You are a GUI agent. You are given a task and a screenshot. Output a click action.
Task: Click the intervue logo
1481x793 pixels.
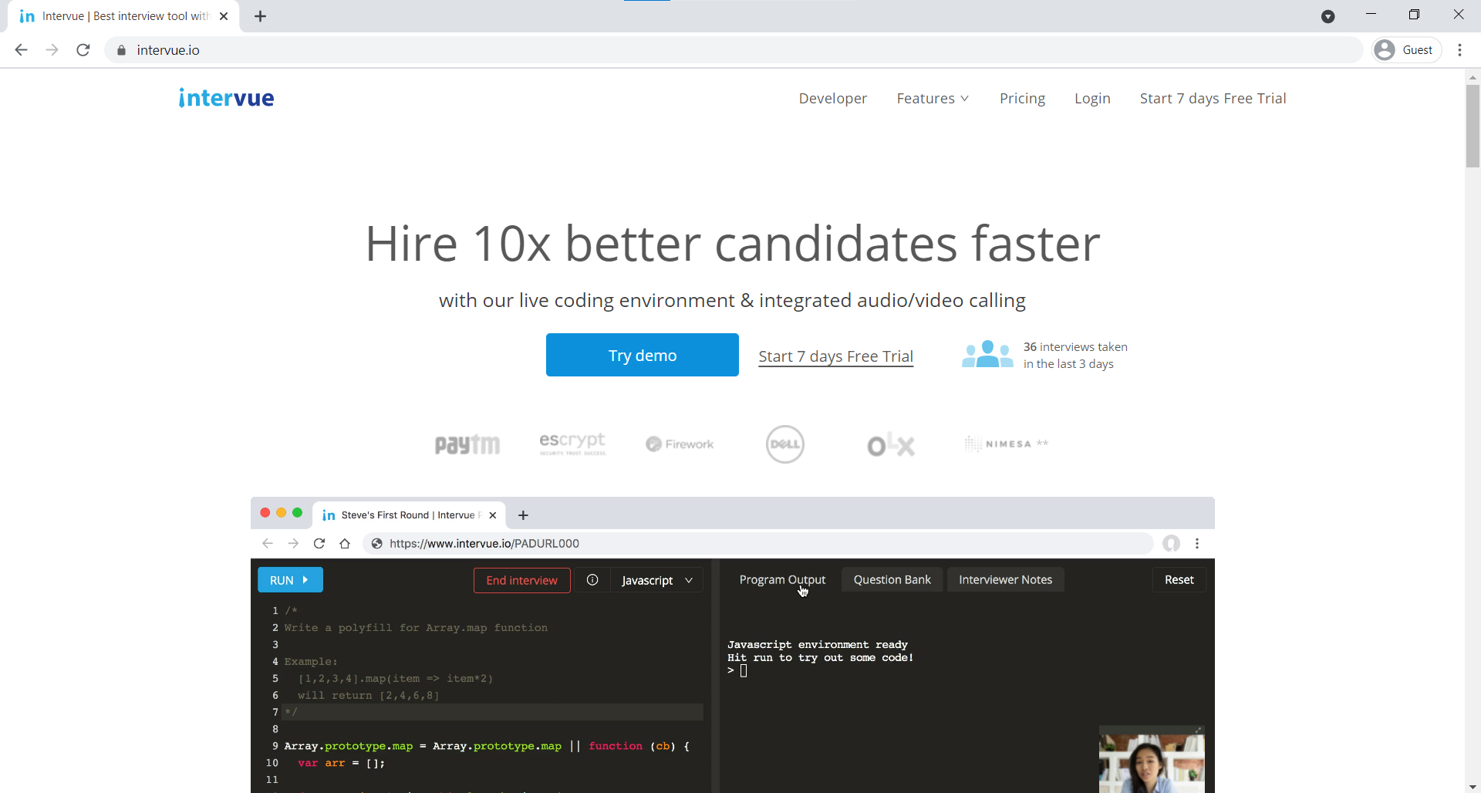(226, 98)
